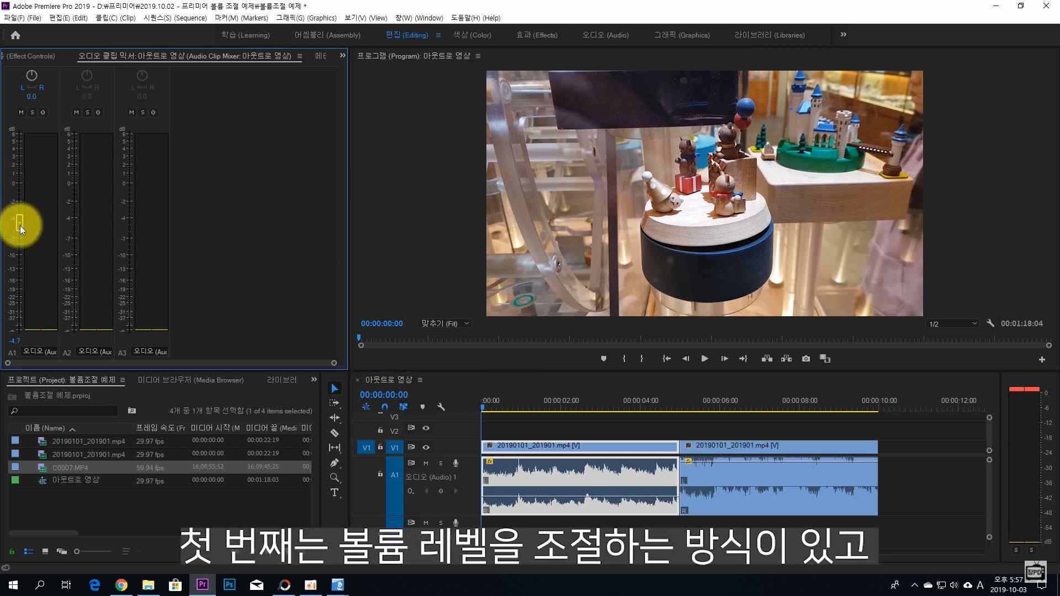
Task: Select the Type tool
Action: (335, 492)
